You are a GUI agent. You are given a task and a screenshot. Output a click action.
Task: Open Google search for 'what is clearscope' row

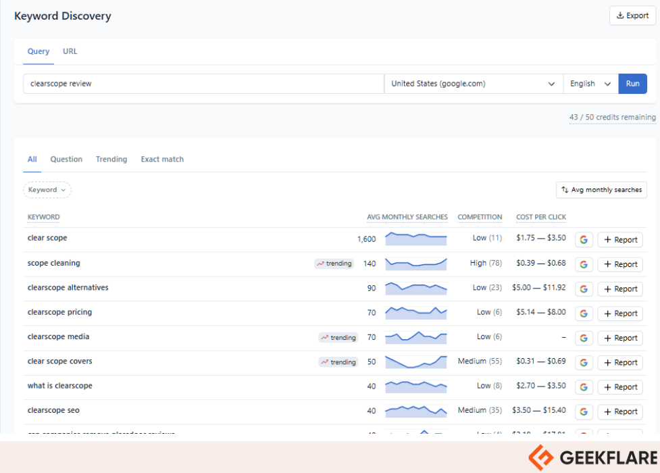584,387
